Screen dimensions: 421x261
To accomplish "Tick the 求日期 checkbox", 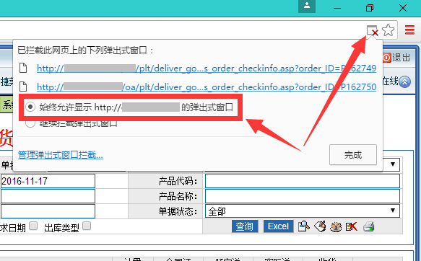I will coord(33,226).
